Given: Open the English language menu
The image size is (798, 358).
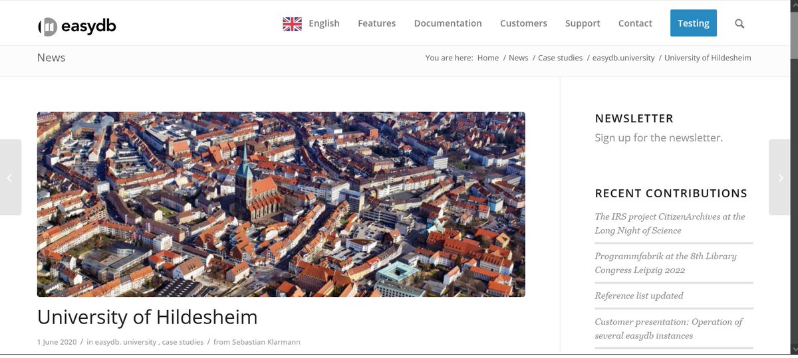Looking at the screenshot, I should pyautogui.click(x=324, y=23).
